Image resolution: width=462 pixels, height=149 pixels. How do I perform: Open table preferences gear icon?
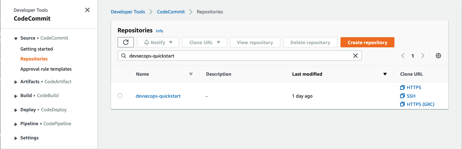(438, 56)
